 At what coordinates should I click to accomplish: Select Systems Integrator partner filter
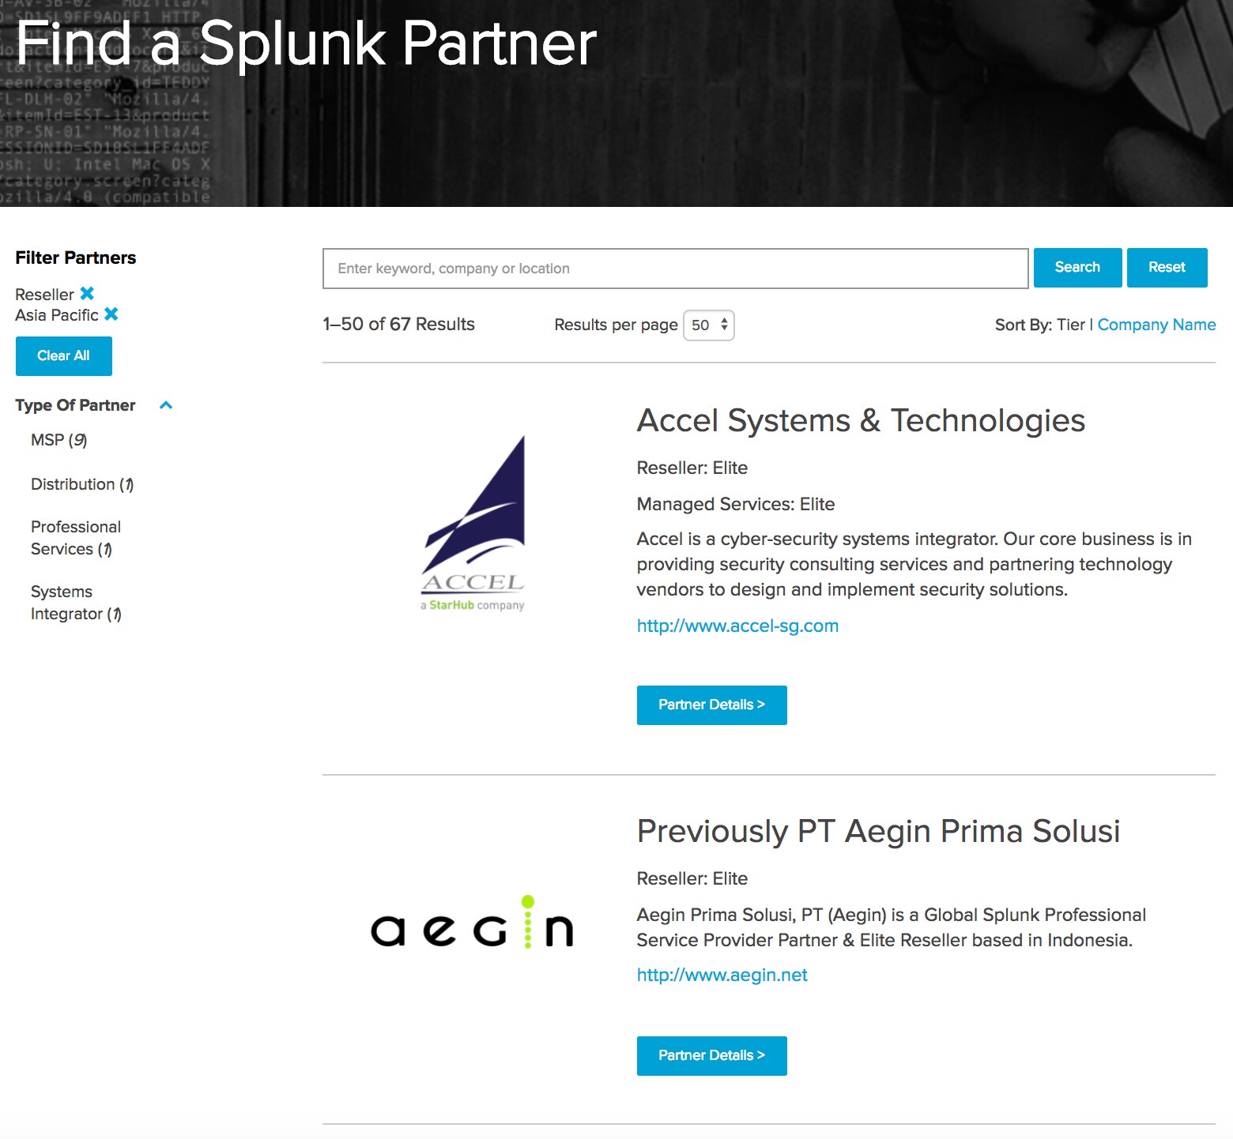coord(76,603)
